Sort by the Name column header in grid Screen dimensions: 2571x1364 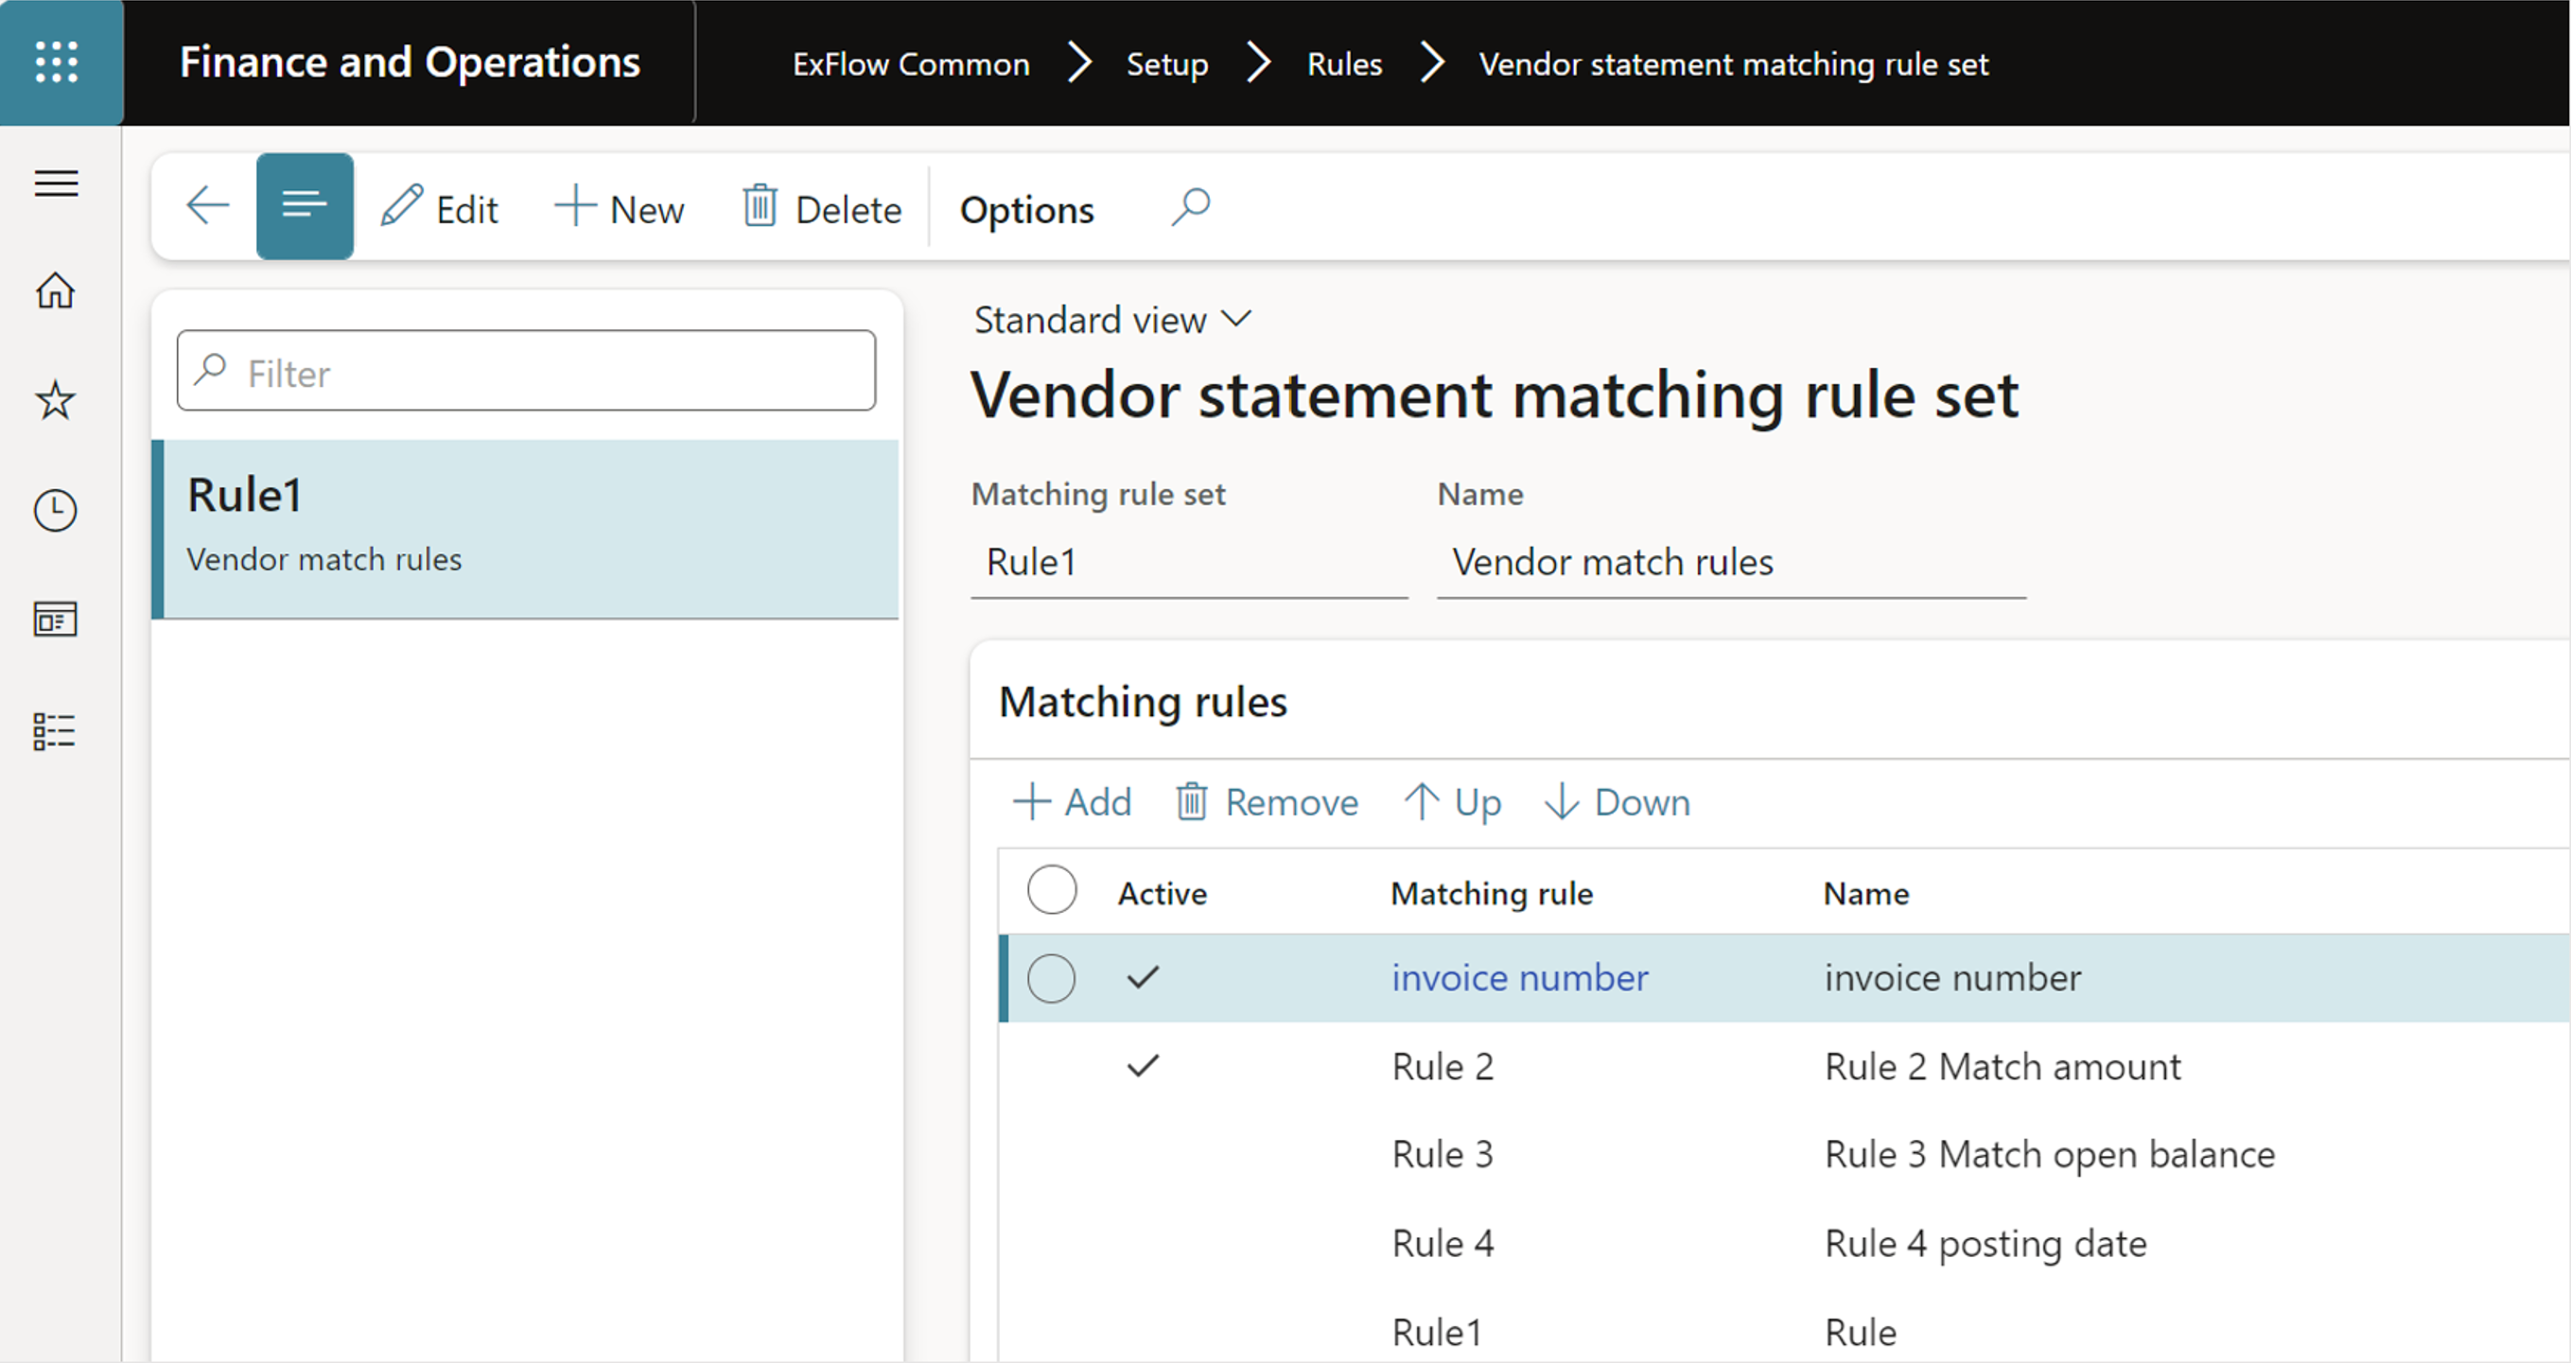[x=1866, y=893]
